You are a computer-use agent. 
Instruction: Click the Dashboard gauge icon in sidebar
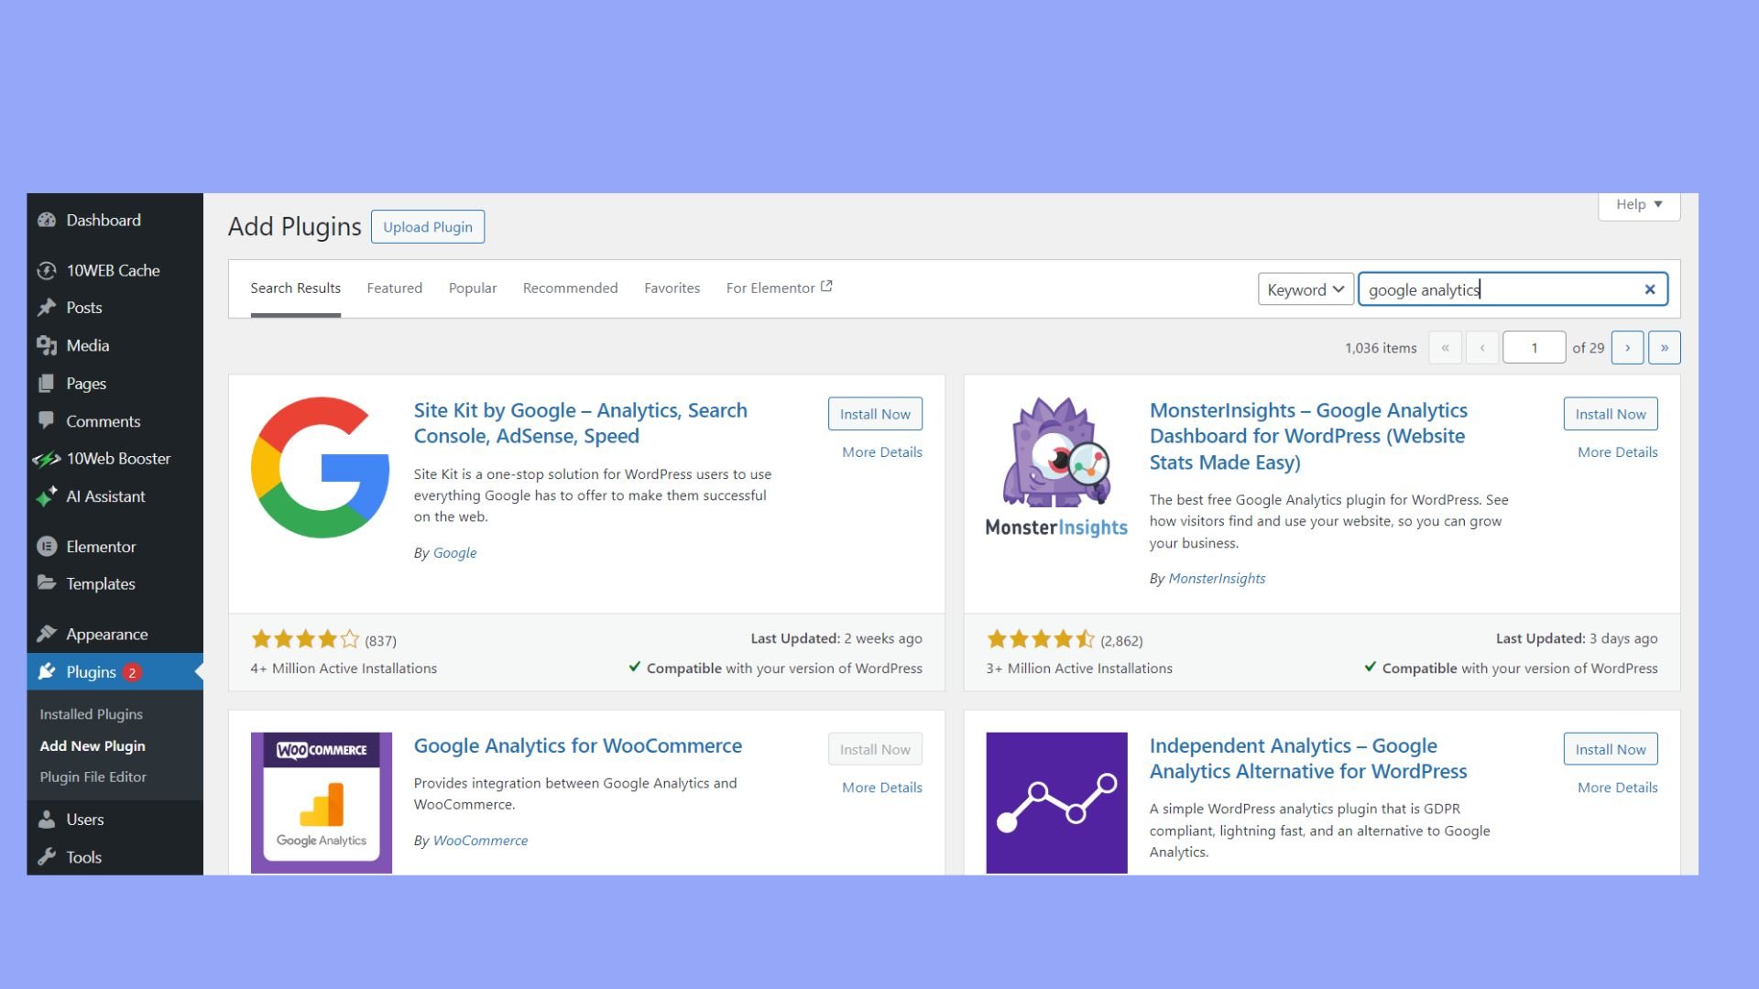point(47,221)
